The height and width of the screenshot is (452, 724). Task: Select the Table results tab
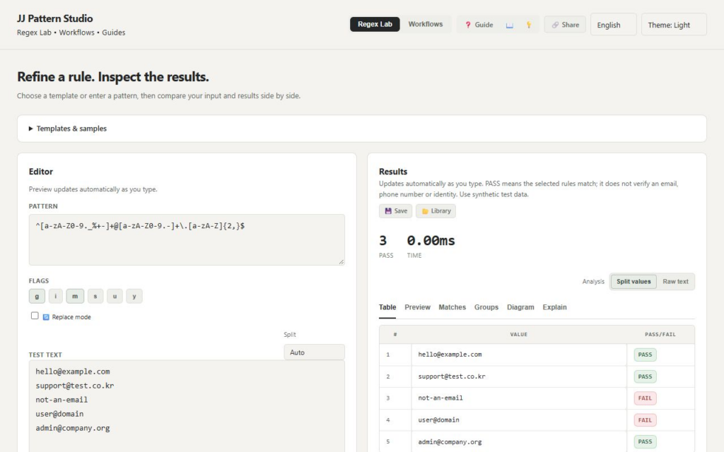coord(387,307)
